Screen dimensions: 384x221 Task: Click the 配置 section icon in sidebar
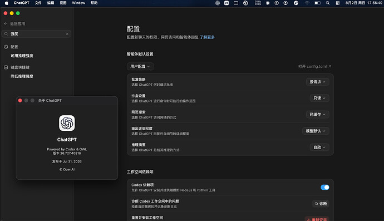pos(6,47)
